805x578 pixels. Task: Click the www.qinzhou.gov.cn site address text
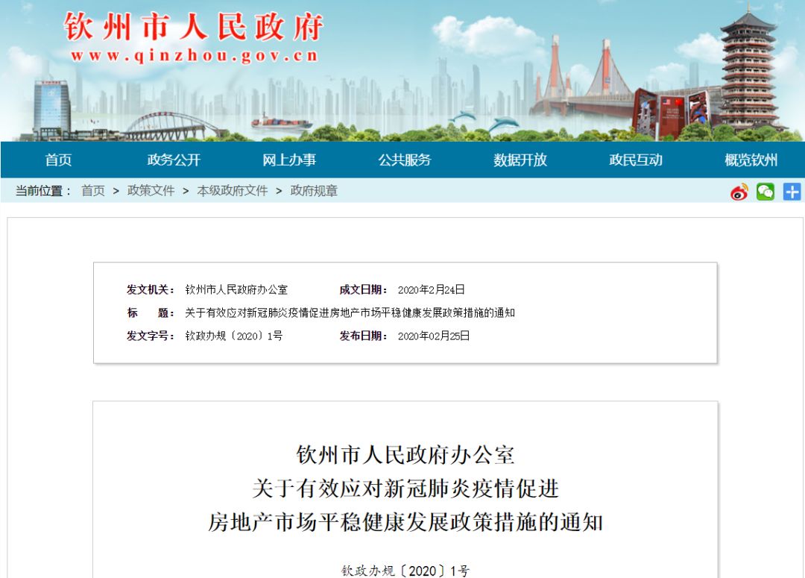pyautogui.click(x=194, y=56)
